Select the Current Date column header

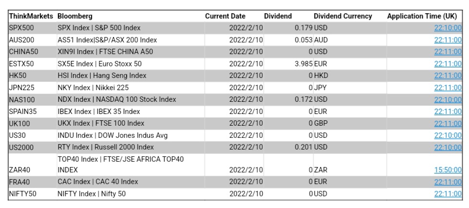(225, 16)
